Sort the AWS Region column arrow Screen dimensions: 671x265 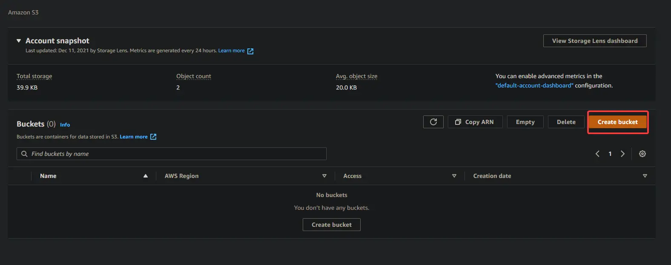point(324,176)
